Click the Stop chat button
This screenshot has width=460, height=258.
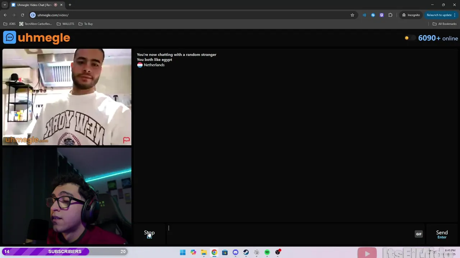[x=149, y=234]
